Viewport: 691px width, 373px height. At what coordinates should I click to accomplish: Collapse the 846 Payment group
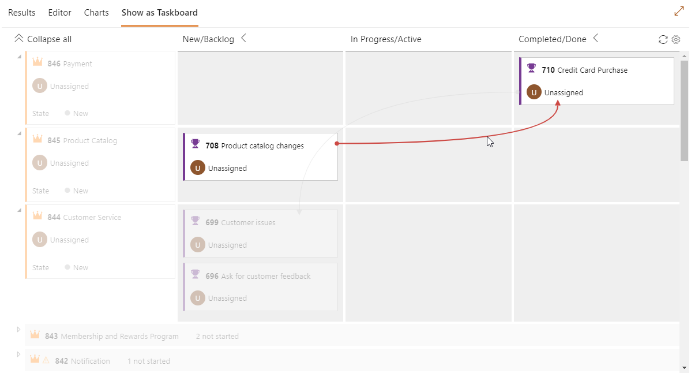click(19, 58)
